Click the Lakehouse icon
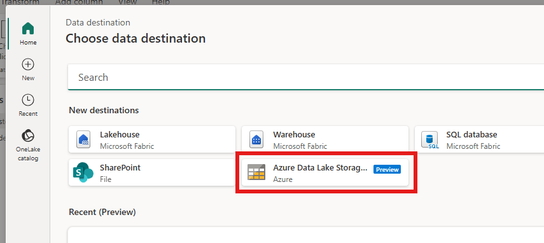The image size is (544, 243). pyautogui.click(x=83, y=139)
